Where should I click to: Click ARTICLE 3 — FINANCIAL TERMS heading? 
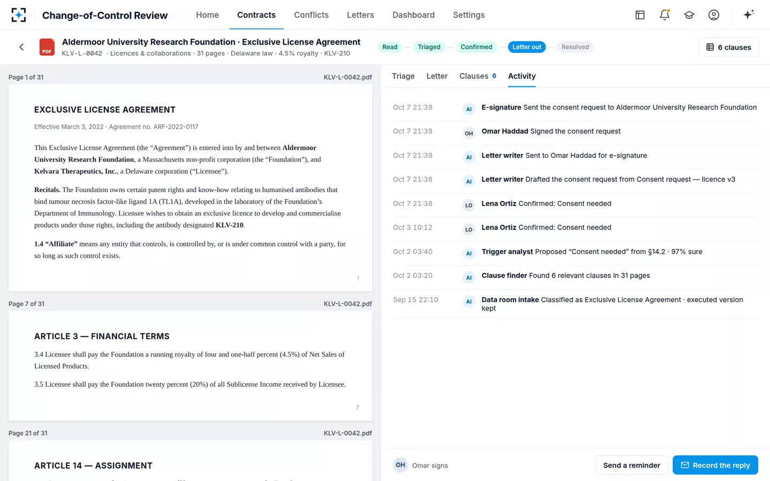102,336
